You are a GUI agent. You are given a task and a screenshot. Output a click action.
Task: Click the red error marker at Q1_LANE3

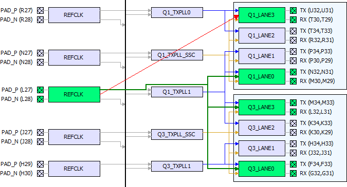coord(236,17)
